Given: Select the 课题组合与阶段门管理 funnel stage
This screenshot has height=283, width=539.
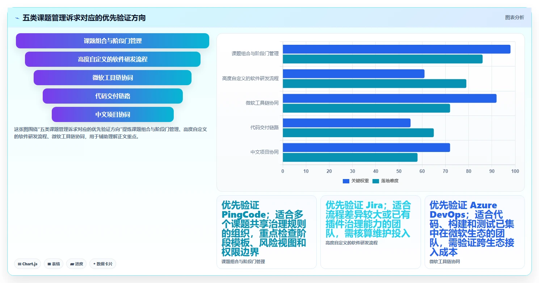Looking at the screenshot, I should pyautogui.click(x=113, y=41).
